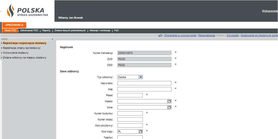Click the Kod pocztowy field
The image size is (278, 139).
pos(130,125)
